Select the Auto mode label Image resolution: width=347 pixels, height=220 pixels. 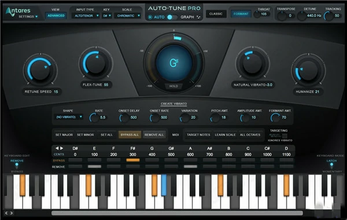(159, 17)
